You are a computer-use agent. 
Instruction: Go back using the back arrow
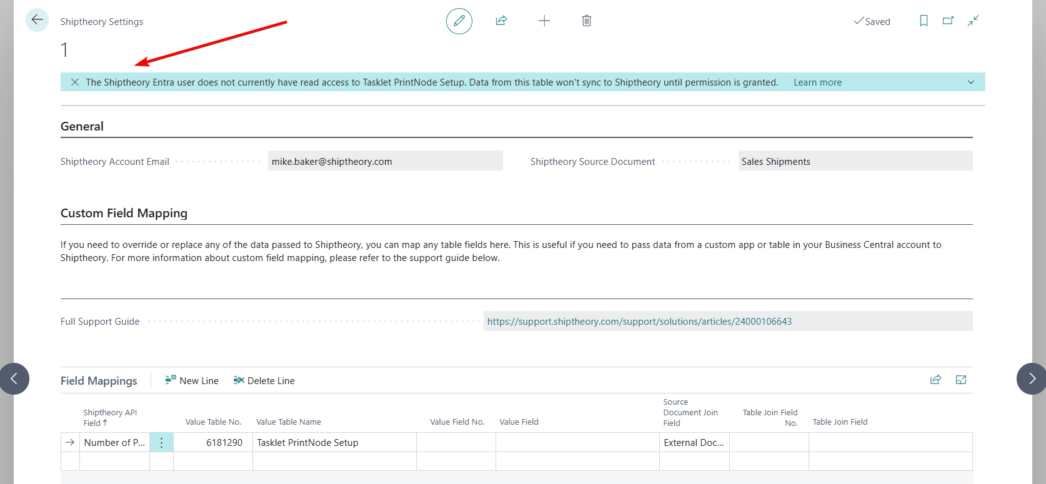pyautogui.click(x=37, y=20)
